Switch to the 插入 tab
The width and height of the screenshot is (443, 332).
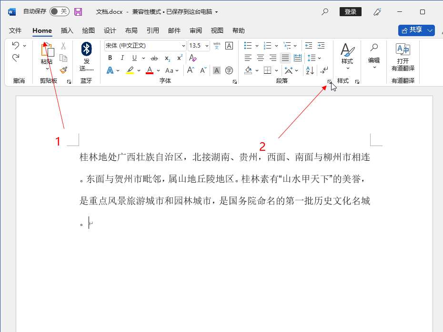67,30
